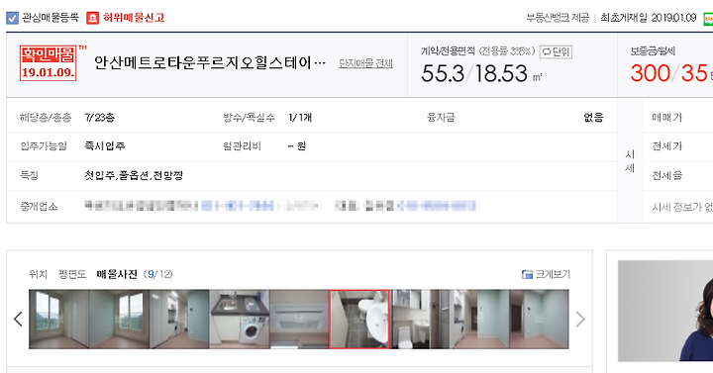Click the 부동산뱅크 제공 provider text

[x=558, y=18]
